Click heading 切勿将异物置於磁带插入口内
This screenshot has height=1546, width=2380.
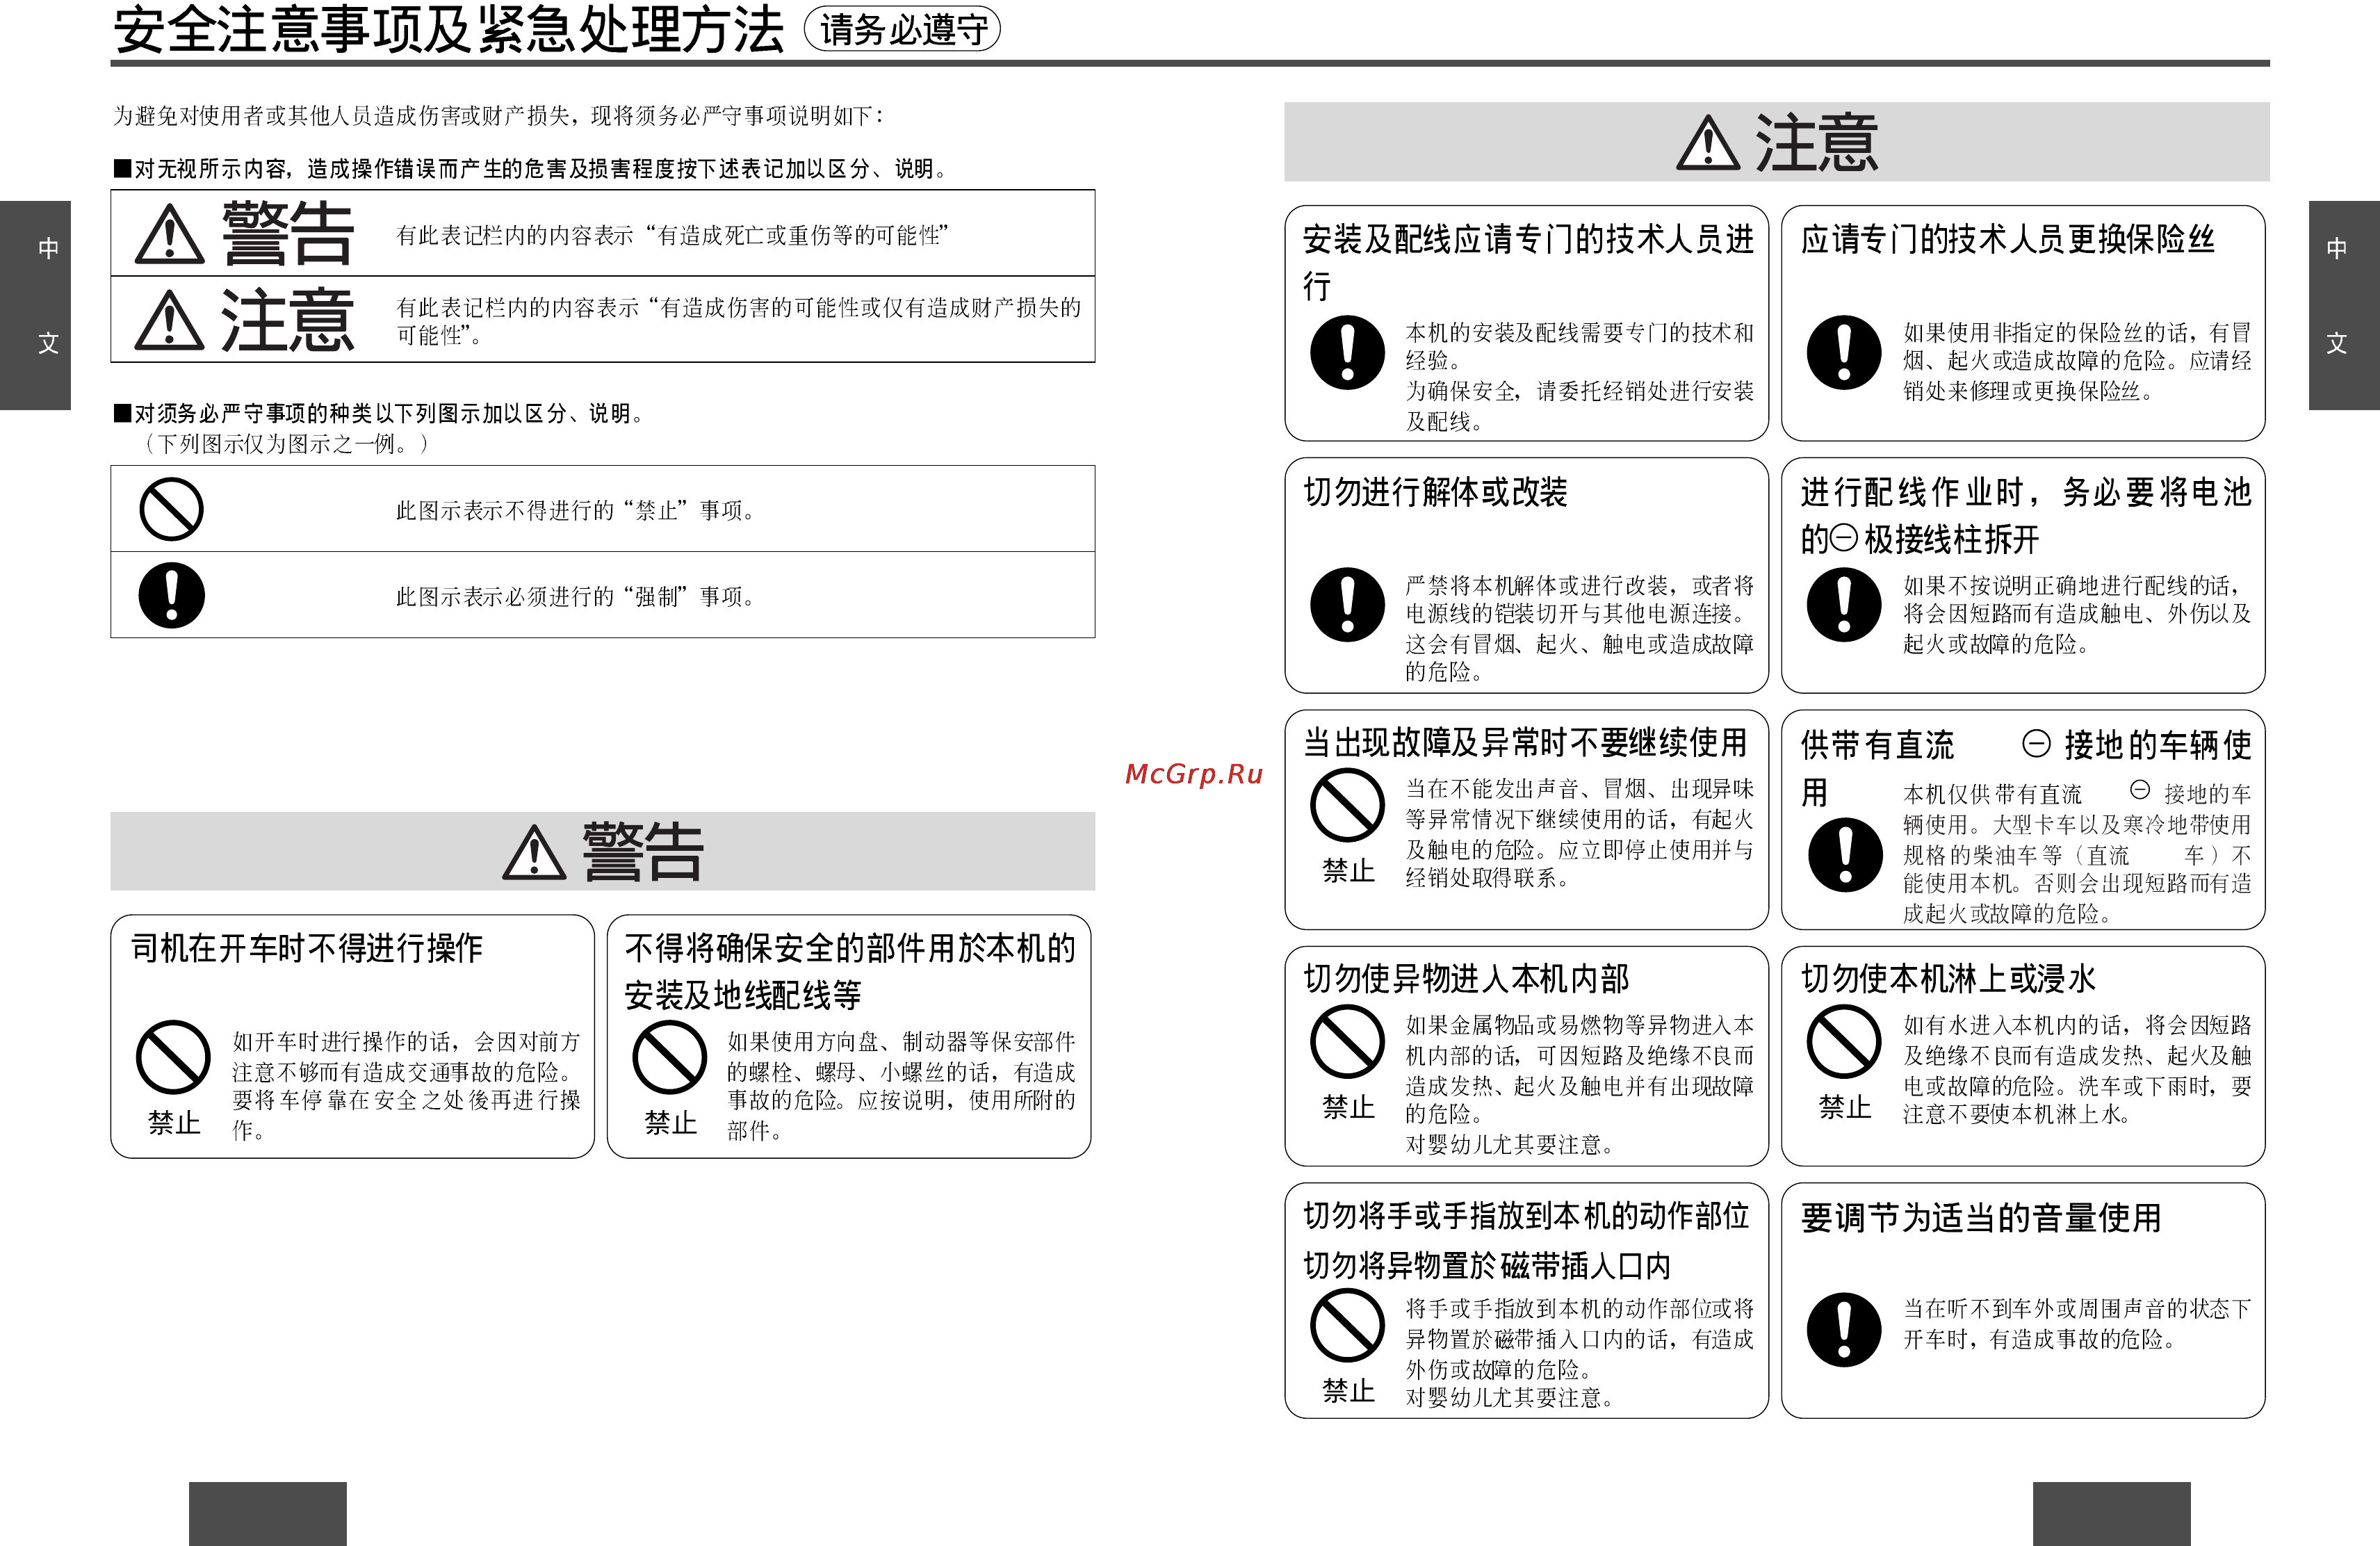coord(1487,1266)
